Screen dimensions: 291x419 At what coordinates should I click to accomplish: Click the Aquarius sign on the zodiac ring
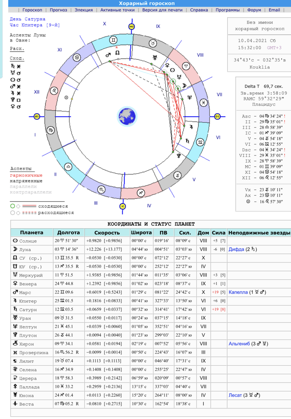pyautogui.click(x=200, y=142)
